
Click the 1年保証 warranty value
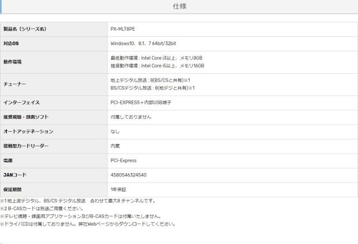(x=119, y=190)
